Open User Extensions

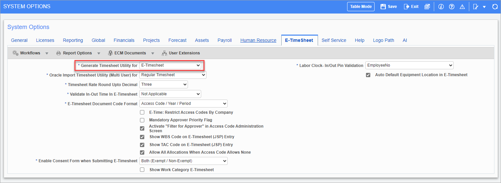[x=181, y=53]
